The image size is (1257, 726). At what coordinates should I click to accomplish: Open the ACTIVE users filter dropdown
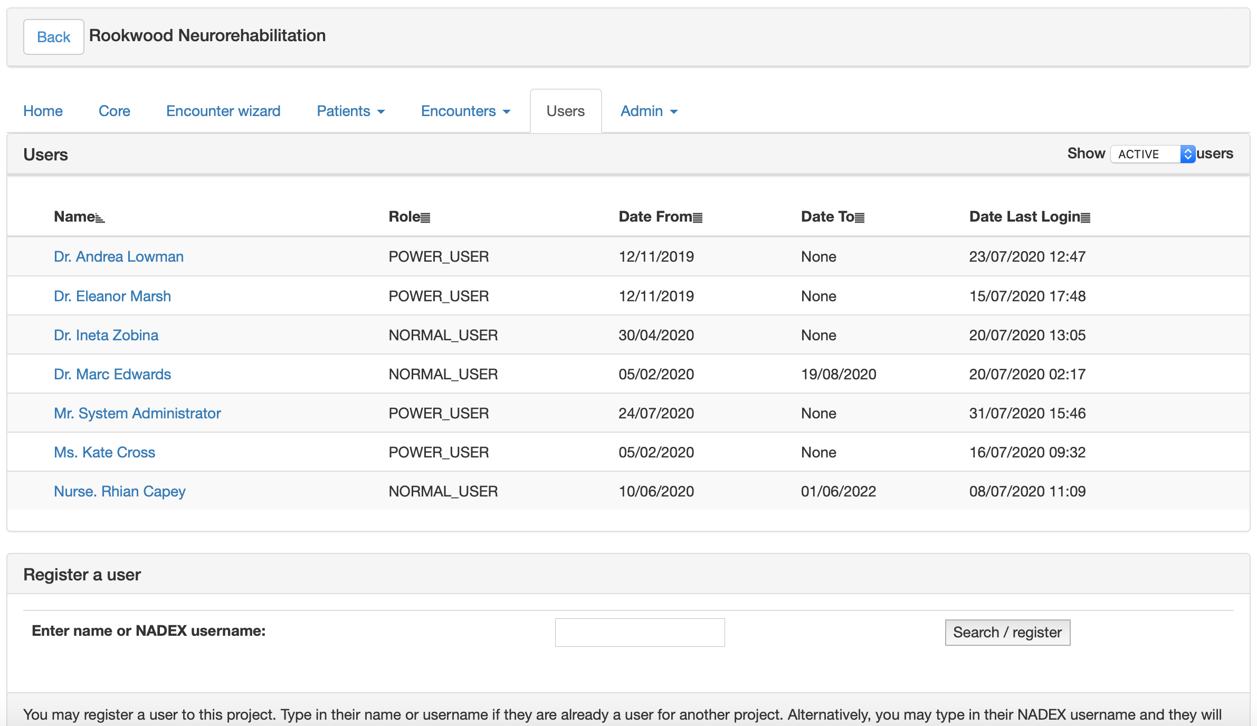[1153, 154]
